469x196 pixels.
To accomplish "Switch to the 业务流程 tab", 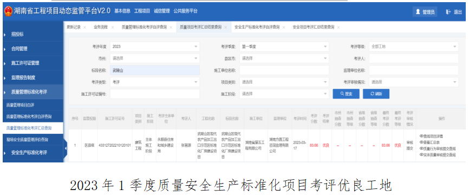I will point(101,27).
